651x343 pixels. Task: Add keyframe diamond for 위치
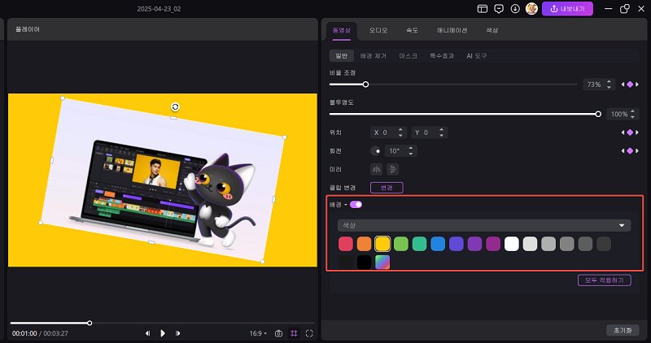point(630,132)
